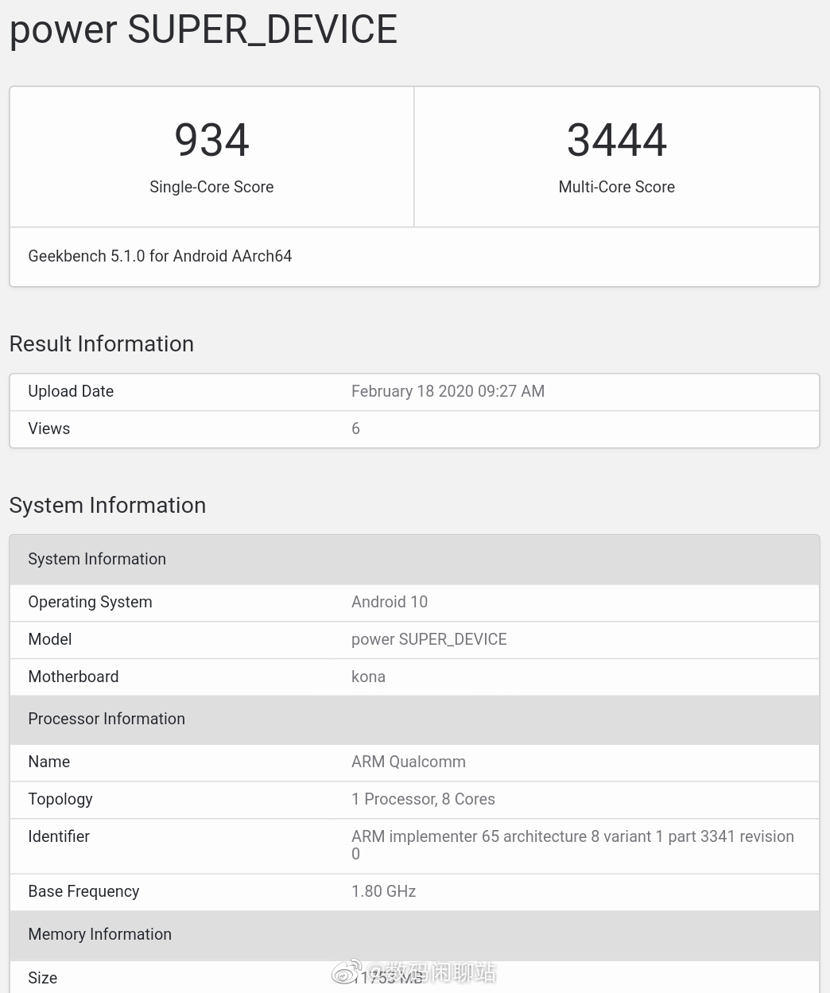Select the Motherboard value kona
Image resolution: width=830 pixels, height=993 pixels.
368,677
